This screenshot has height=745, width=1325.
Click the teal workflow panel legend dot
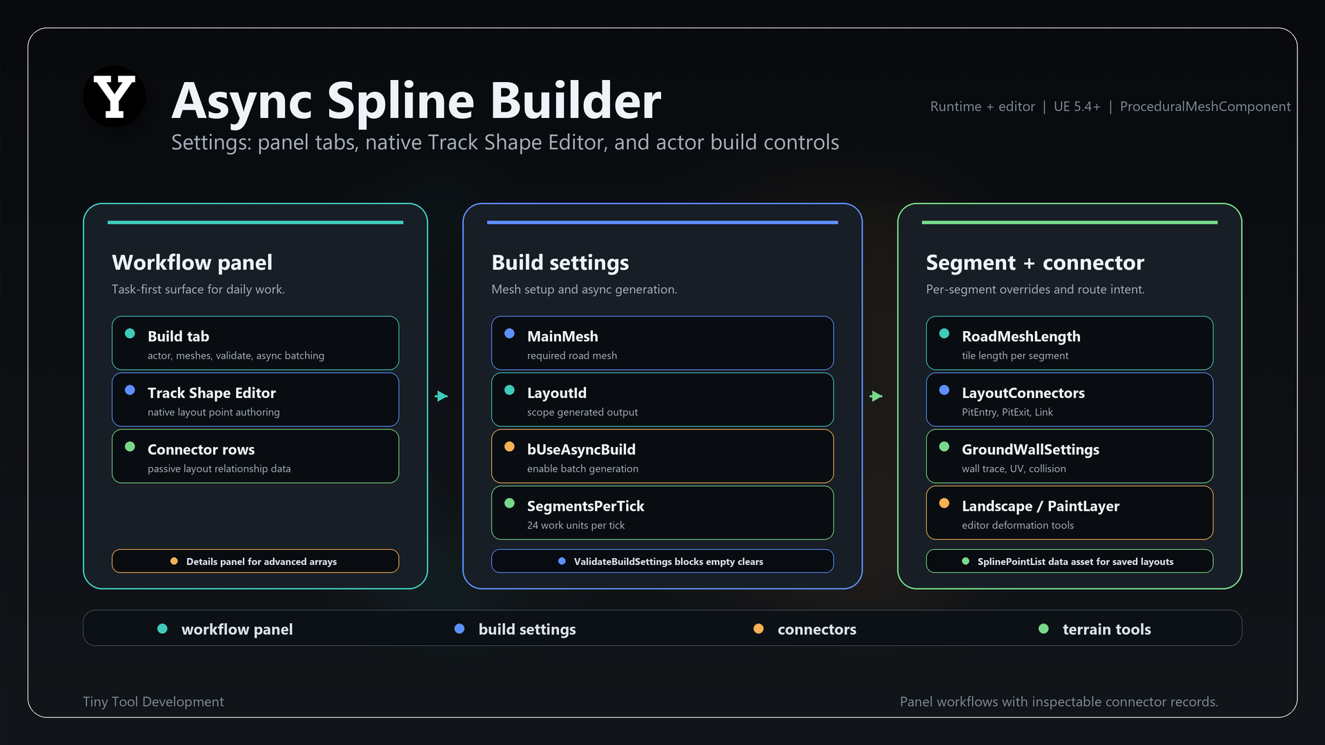click(x=162, y=628)
